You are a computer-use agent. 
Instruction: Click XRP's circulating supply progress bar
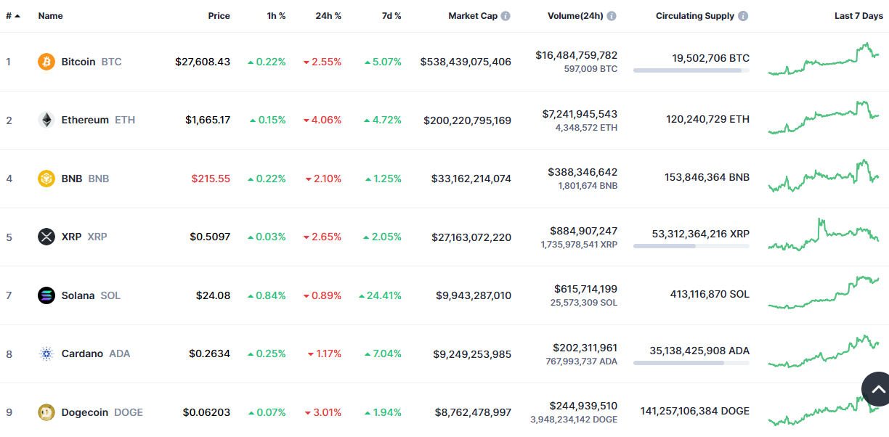[x=691, y=246]
